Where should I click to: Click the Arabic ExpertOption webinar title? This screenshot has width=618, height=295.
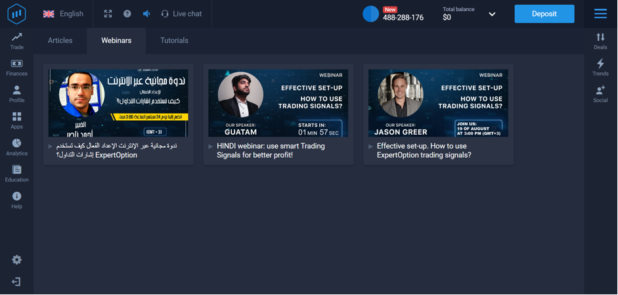tap(117, 150)
